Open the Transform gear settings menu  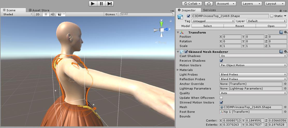coord(285,33)
